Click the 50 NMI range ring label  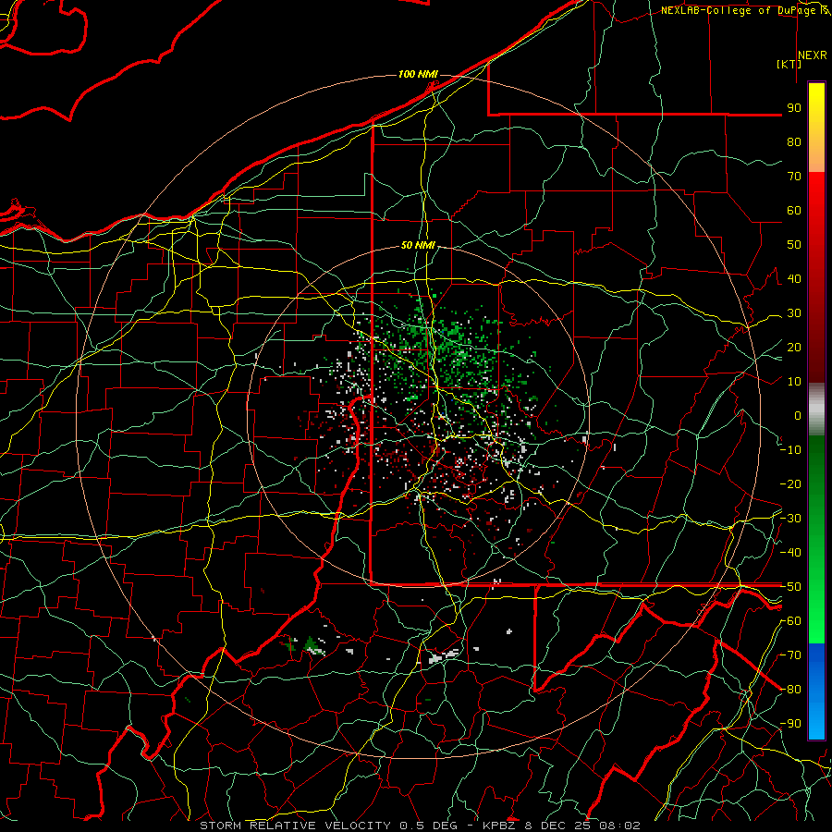418,245
